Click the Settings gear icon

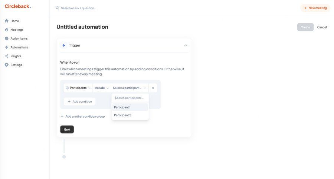click(x=7, y=65)
